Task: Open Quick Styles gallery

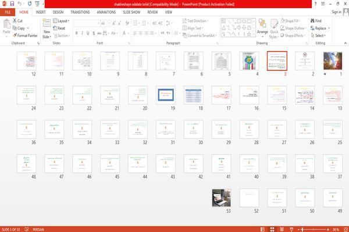Action: (x=274, y=29)
